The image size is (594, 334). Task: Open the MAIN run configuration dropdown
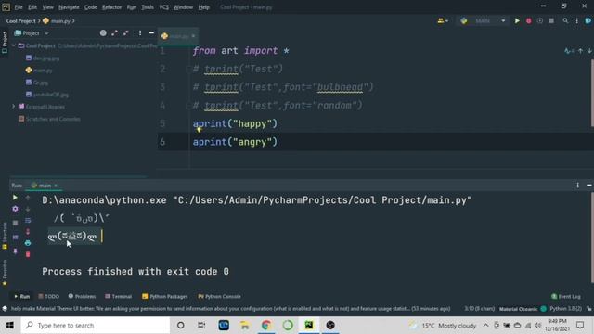point(483,21)
